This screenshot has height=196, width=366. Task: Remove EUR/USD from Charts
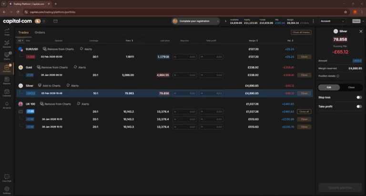pyautogui.click(x=58, y=49)
